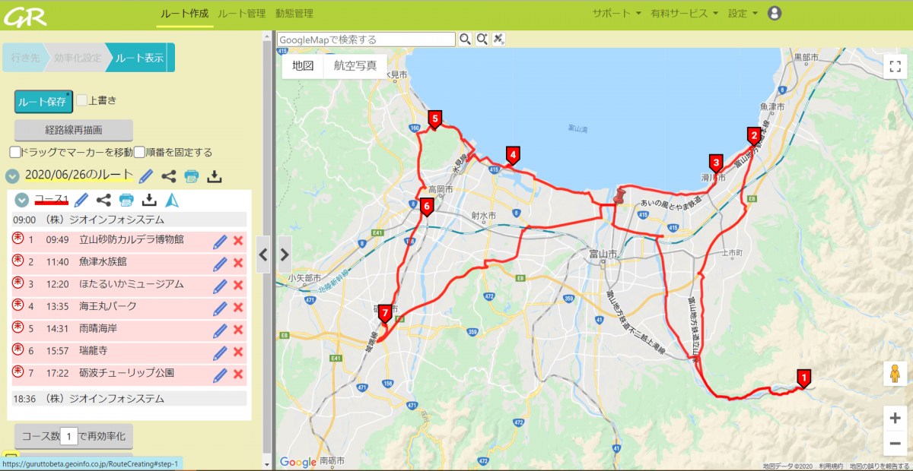The image size is (913, 471).
Task: Enable the 上書き overwrite checkbox
Action: [82, 100]
